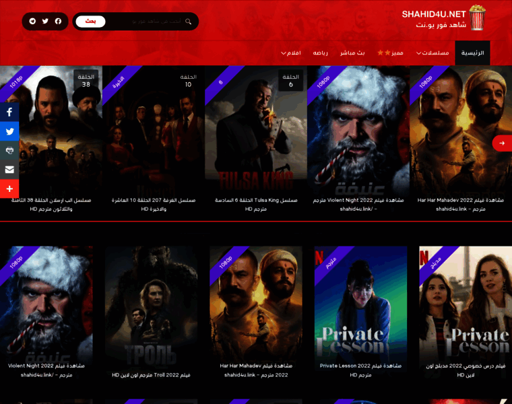Open the رياضه menu item
The image size is (512, 404).
[x=320, y=53]
